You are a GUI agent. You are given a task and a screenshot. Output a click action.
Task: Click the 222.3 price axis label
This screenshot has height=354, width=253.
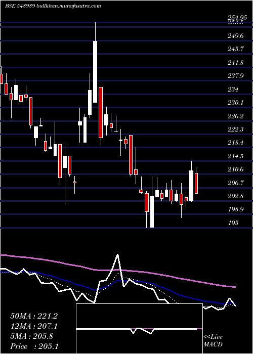pyautogui.click(x=235, y=129)
